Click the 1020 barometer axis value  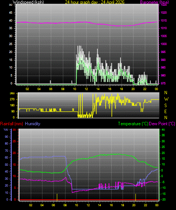coord(164,13)
